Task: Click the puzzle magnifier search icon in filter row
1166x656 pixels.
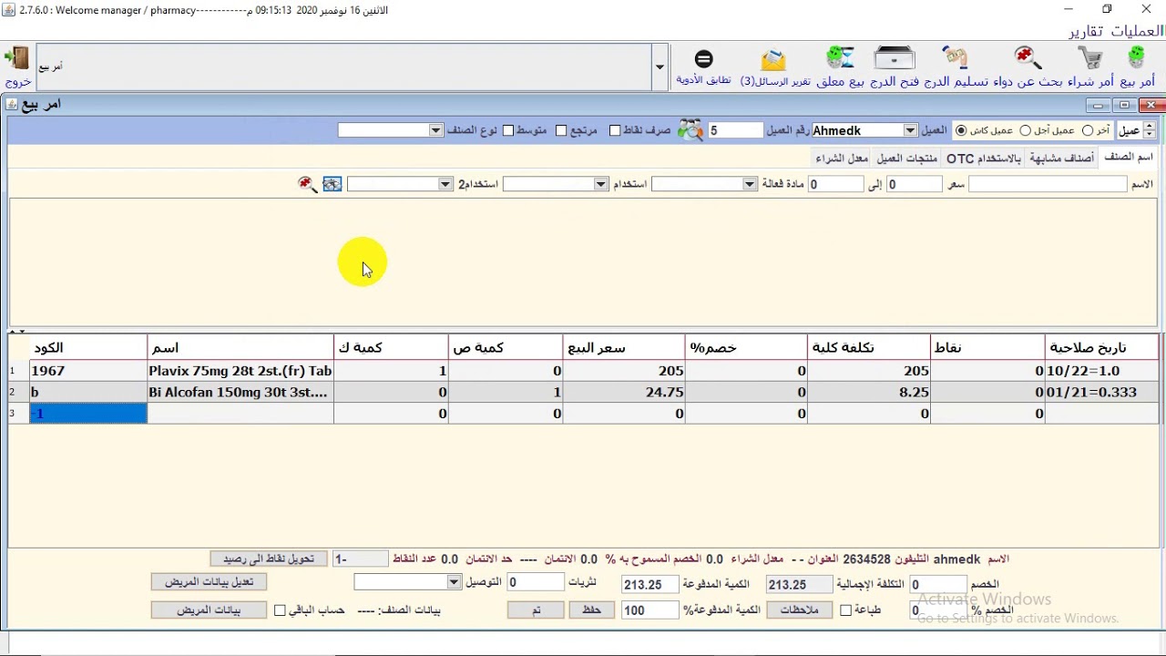Action: (308, 184)
